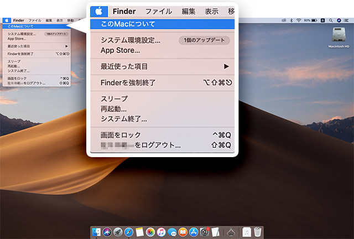Select the Macintosh HD drive on desktop
The height and width of the screenshot is (239, 354).
pos(339,38)
